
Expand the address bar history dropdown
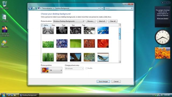(x=99, y=8)
